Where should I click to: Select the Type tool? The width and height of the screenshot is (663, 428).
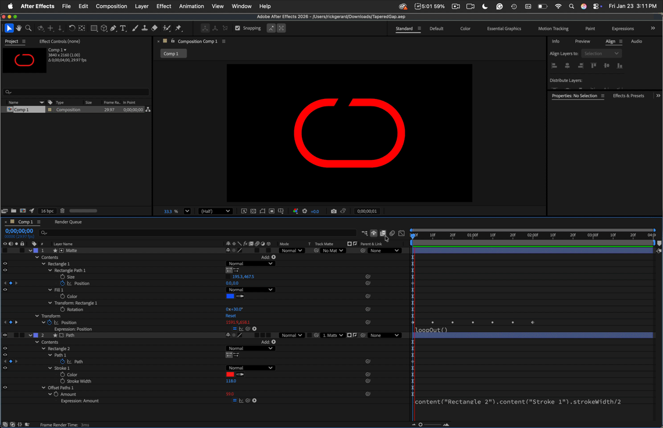pos(123,28)
